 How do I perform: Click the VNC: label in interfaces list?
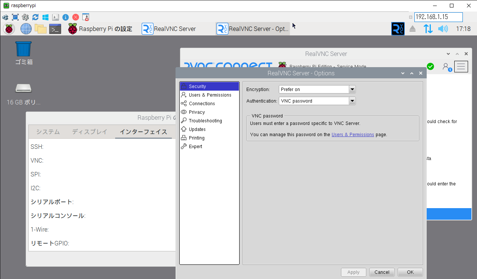37,160
